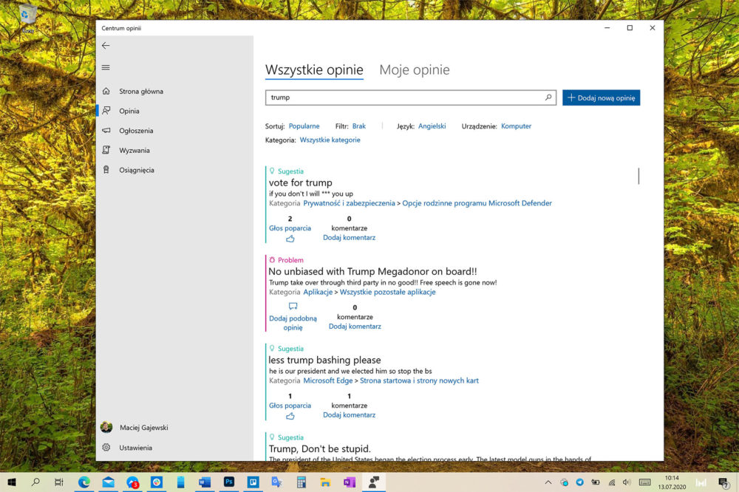The image size is (739, 492).
Task: Open Strona startowa i strony nowych kart link
Action: tap(419, 380)
